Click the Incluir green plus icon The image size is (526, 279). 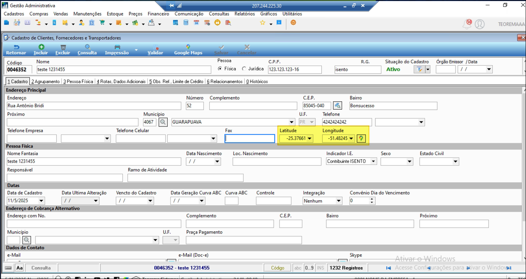click(41, 47)
